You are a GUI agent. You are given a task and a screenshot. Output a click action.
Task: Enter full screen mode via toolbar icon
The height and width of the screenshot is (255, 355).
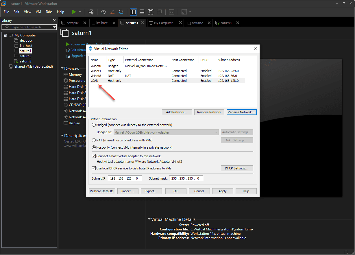(150, 12)
